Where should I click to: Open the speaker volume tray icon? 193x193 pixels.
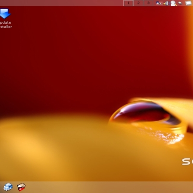166,3
